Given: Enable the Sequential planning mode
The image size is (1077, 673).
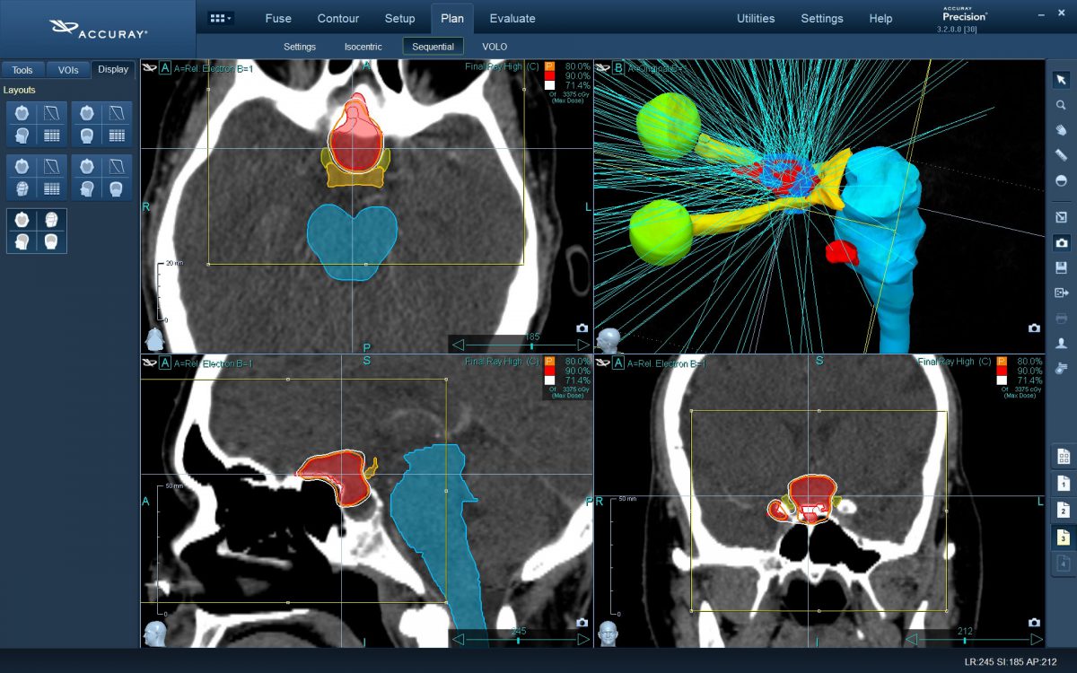Looking at the screenshot, I should point(433,47).
